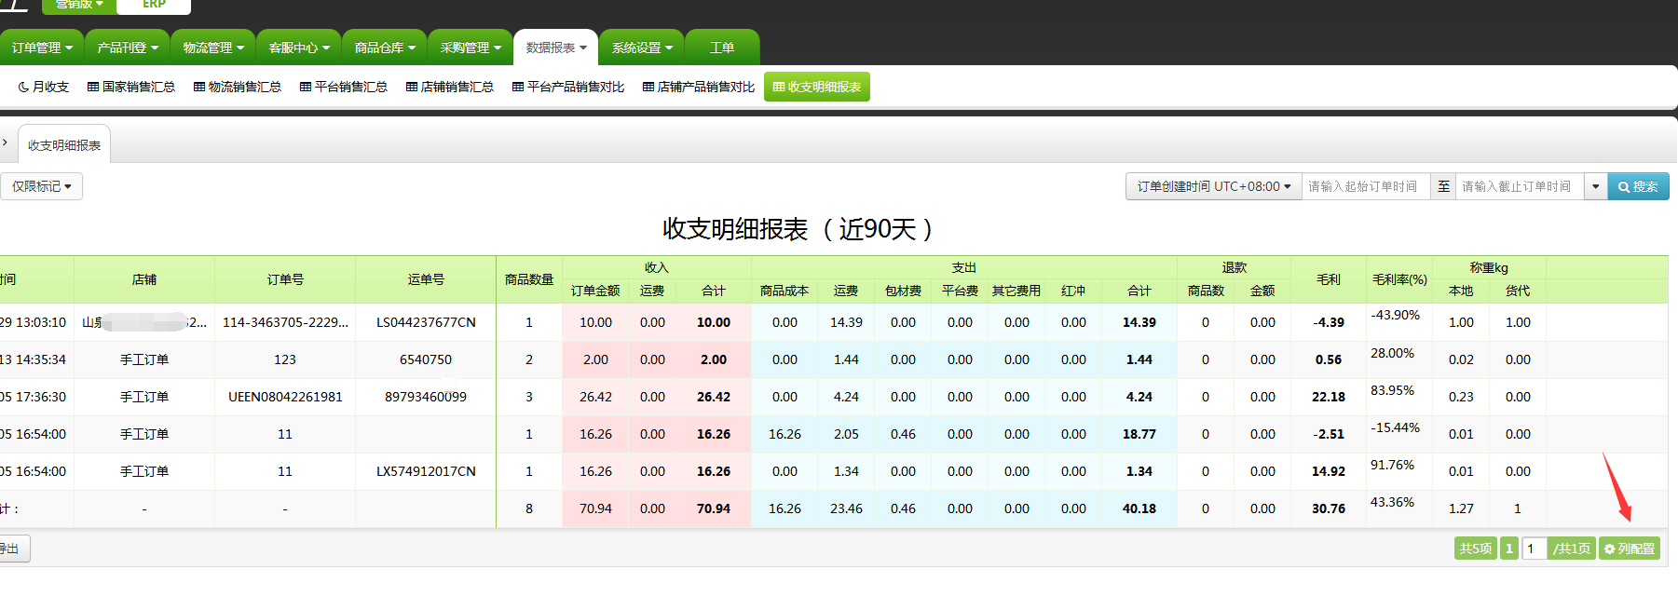The width and height of the screenshot is (1678, 610).
Task: Click the 店铺 column header
Action: [144, 279]
